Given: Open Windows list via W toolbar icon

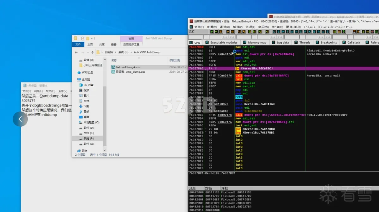Looking at the screenshot, I should 292,32.
